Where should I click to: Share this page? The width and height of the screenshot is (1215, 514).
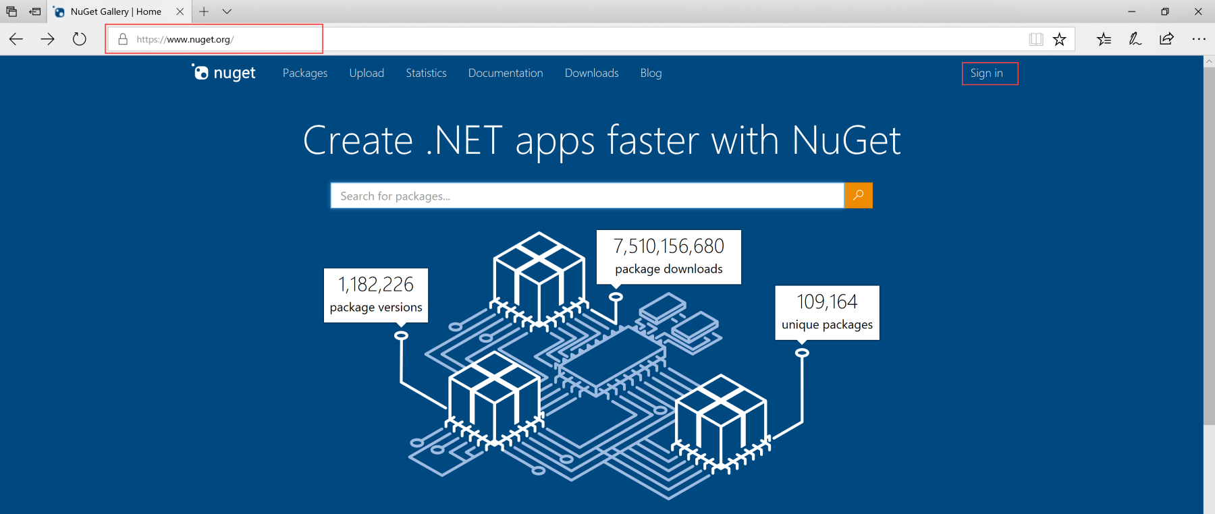(1166, 39)
